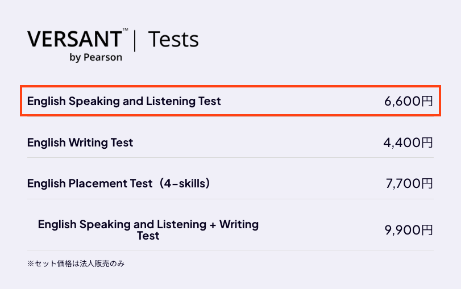Click the plus sign in the bundle test name

213,224
